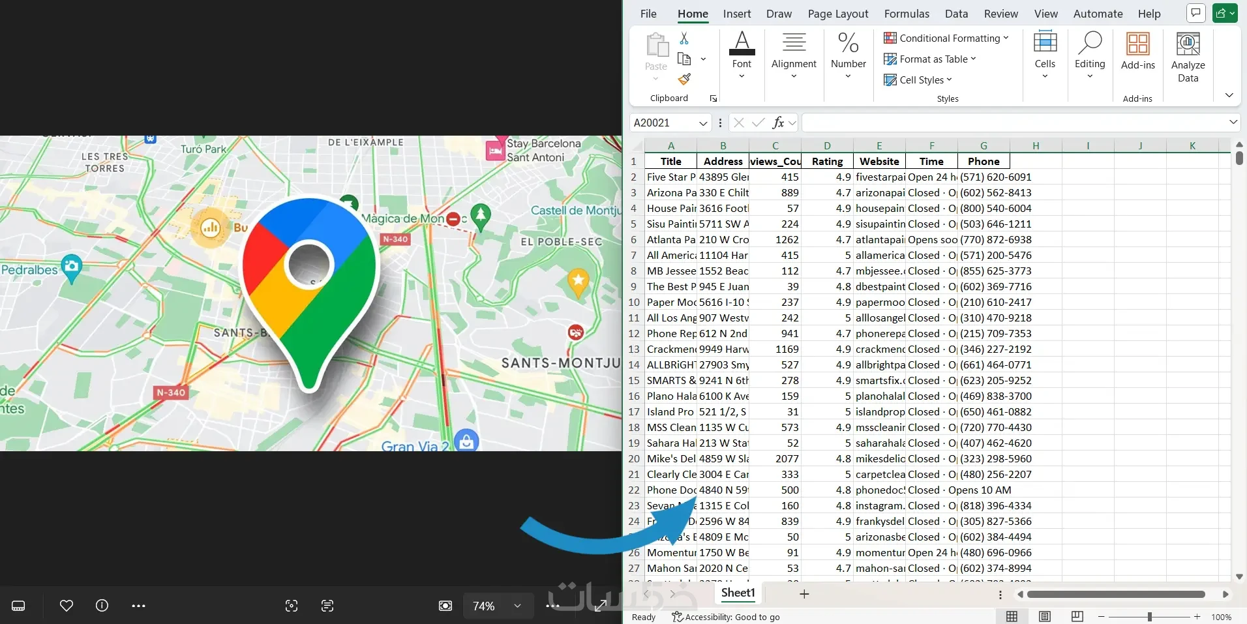Expand the Copy options arrow
The height and width of the screenshot is (624, 1247).
703,59
